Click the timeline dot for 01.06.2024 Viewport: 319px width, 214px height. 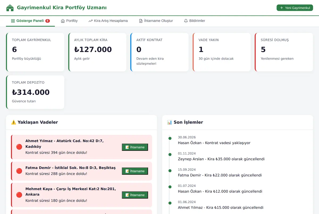(170, 203)
